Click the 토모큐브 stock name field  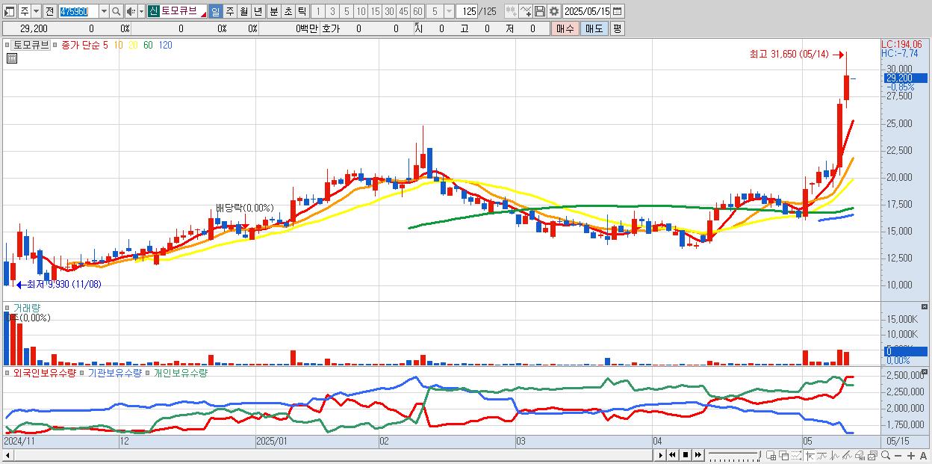(x=184, y=11)
